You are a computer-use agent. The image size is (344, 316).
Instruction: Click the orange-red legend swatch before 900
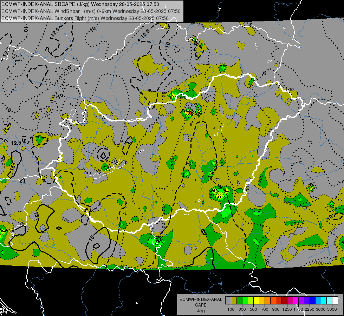[x=273, y=300]
